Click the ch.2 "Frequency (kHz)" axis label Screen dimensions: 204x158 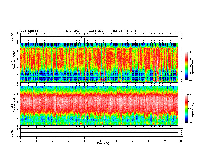click(14, 103)
